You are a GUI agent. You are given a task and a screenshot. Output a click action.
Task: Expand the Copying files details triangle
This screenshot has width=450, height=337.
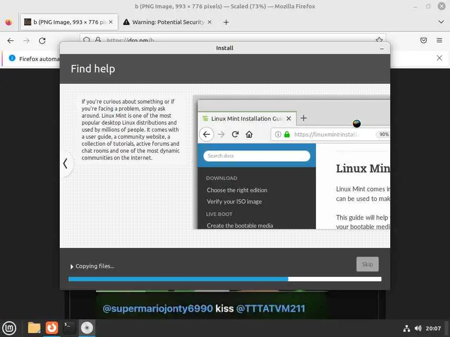[x=72, y=266]
